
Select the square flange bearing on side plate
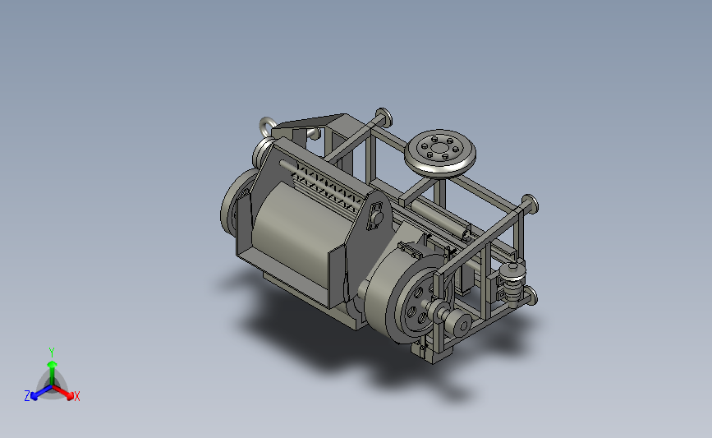click(376, 216)
